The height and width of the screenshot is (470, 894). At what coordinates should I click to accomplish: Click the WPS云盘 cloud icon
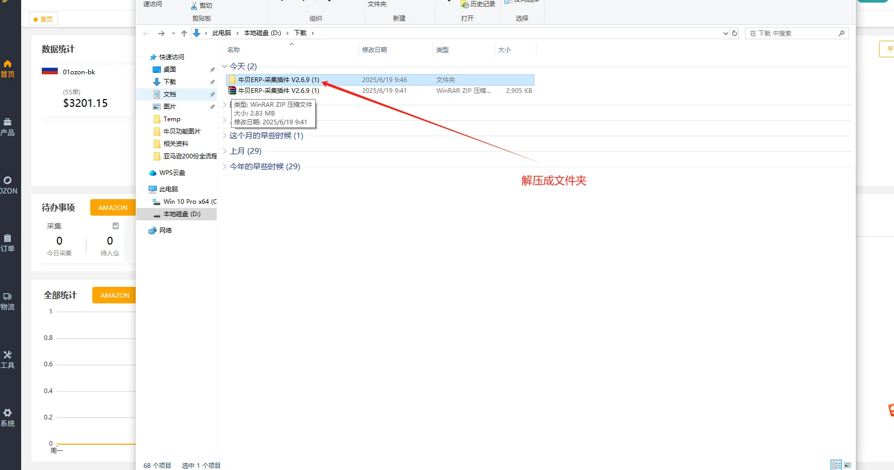pyautogui.click(x=153, y=173)
